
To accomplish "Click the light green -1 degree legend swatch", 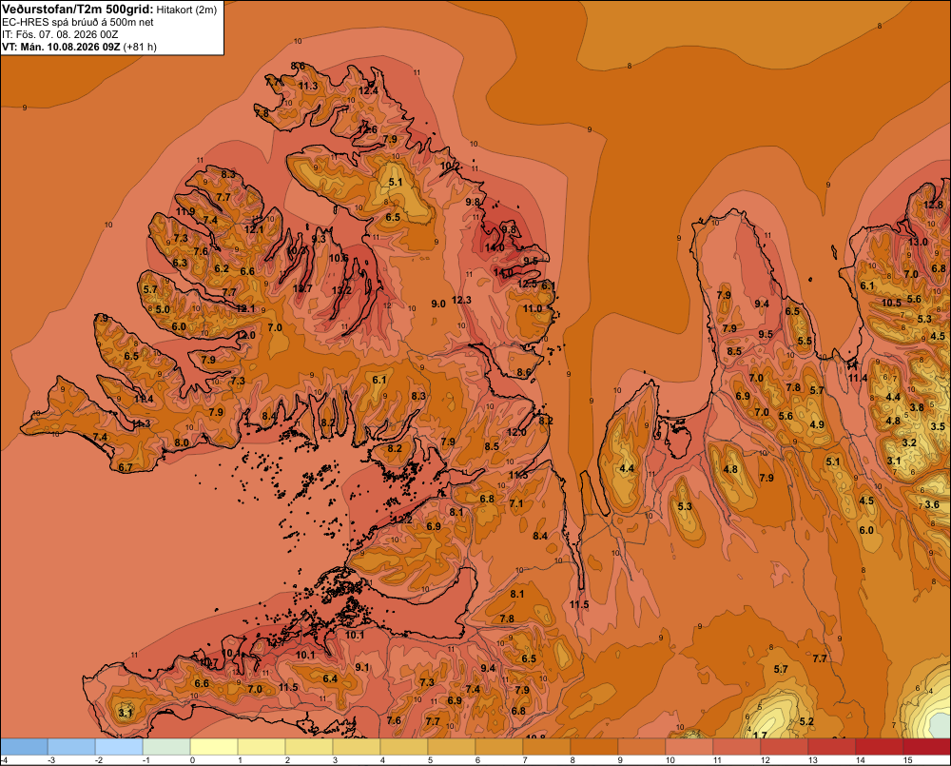I will [166, 746].
